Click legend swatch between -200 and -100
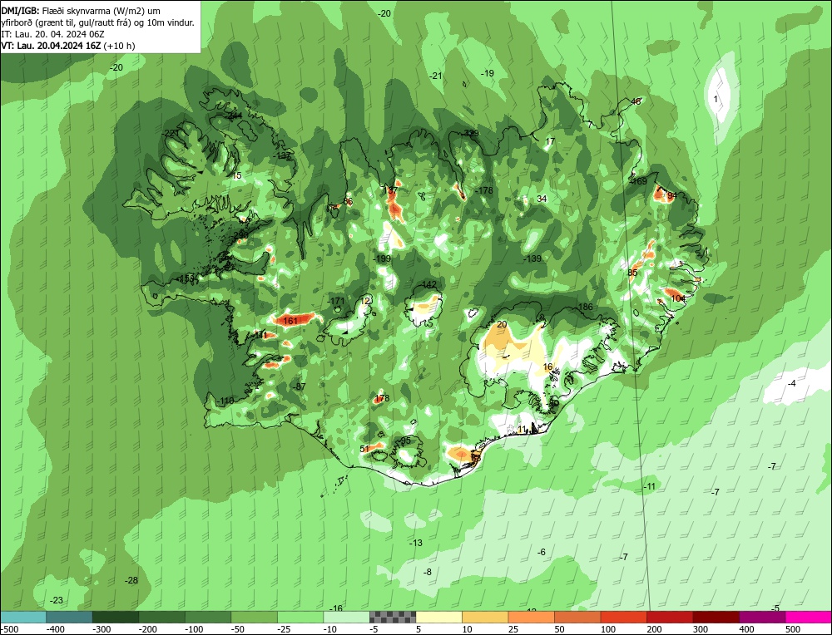 pos(161,617)
